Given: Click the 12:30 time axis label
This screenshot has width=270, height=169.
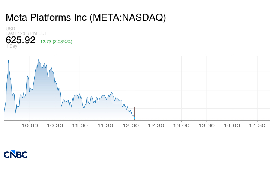Looking at the screenshot, I should tap(156, 125).
